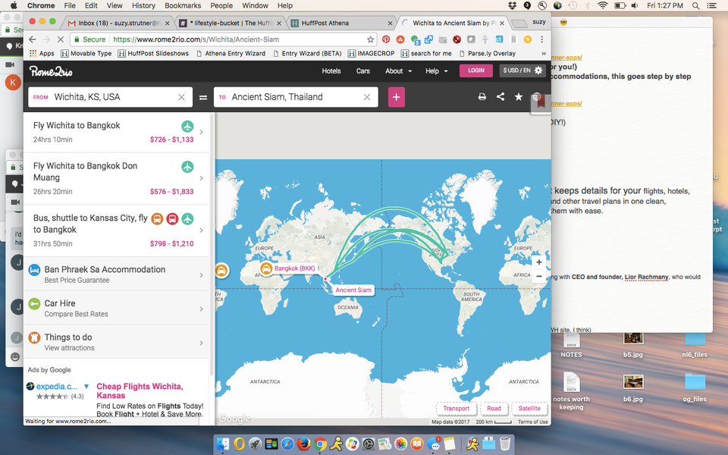
Task: Select the og_files folder on the desktop
Action: pos(695,388)
